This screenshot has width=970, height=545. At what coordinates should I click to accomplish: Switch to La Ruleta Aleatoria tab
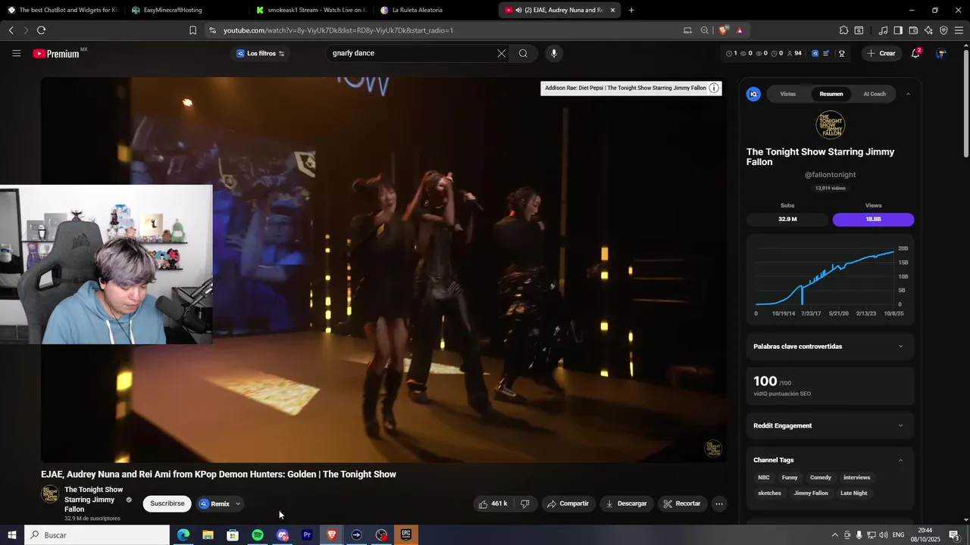[x=435, y=10]
